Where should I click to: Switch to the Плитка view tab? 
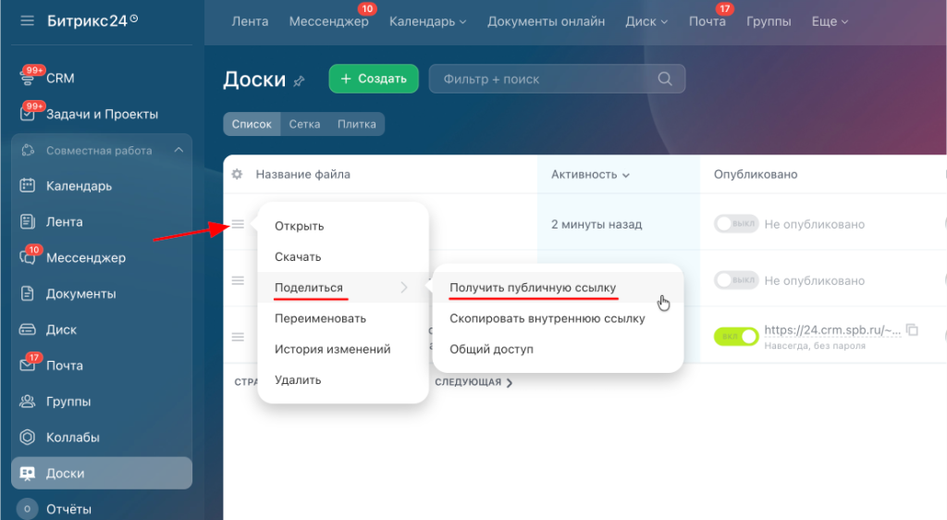point(356,124)
